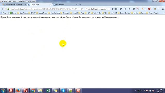
Task: Bookmark this page with the star
Action: point(112,9)
